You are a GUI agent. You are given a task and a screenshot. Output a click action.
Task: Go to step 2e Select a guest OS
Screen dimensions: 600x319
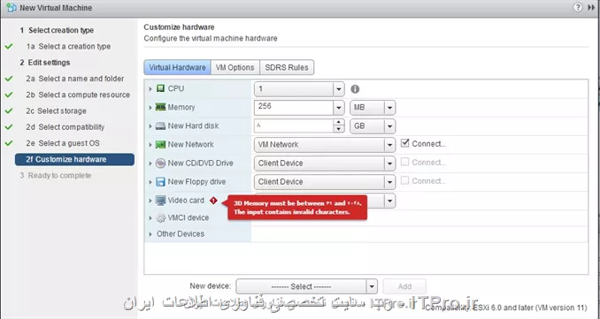[63, 143]
